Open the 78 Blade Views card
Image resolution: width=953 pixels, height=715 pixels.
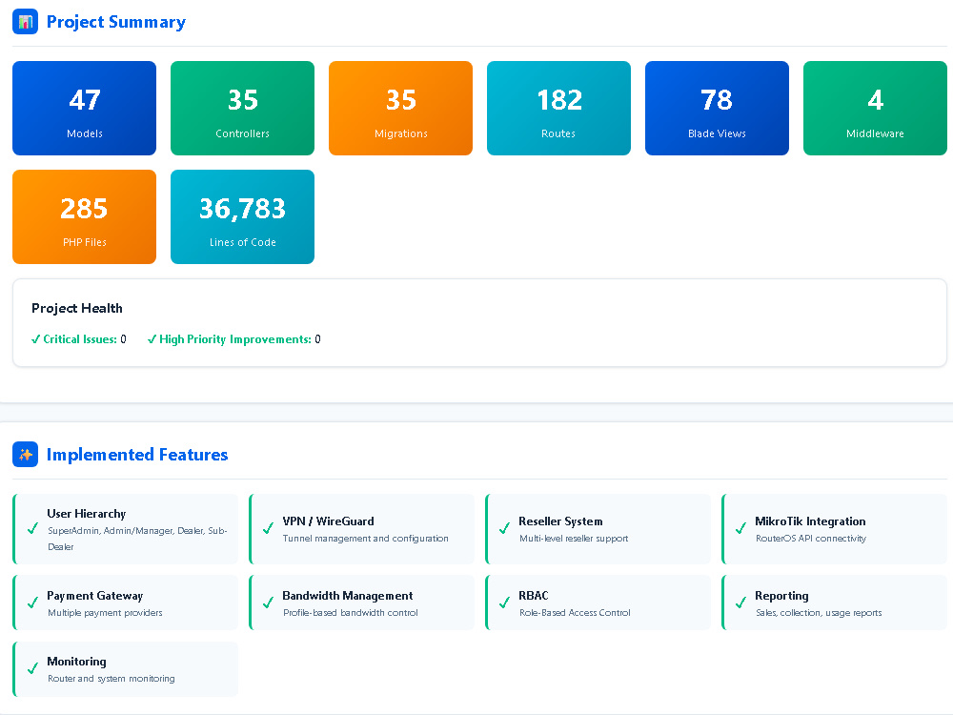tap(718, 109)
